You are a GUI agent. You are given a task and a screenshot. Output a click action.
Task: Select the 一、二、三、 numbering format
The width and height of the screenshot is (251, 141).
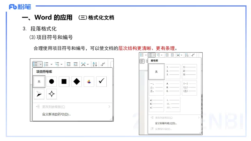pyautogui.click(x=156, y=88)
